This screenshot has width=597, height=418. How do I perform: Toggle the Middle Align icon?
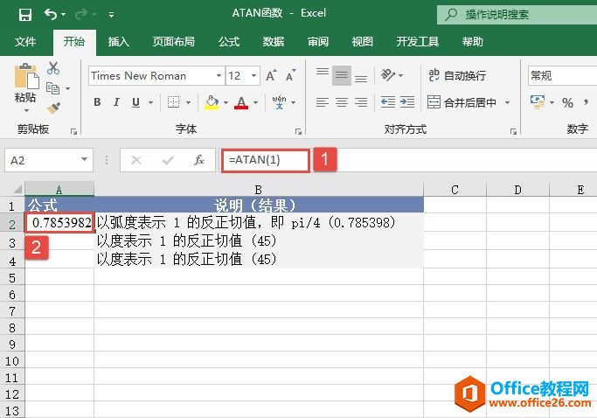click(342, 75)
